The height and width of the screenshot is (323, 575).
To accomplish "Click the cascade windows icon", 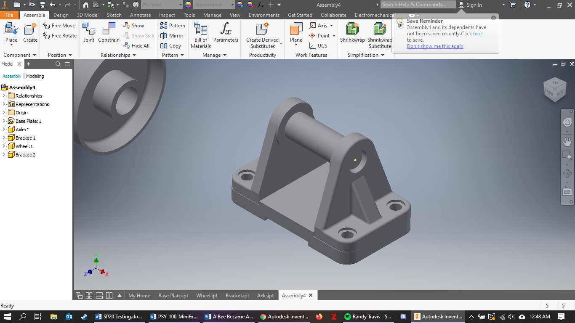I will tap(79, 295).
